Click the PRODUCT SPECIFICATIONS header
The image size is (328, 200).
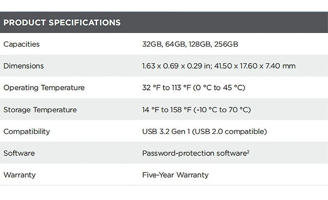(62, 22)
